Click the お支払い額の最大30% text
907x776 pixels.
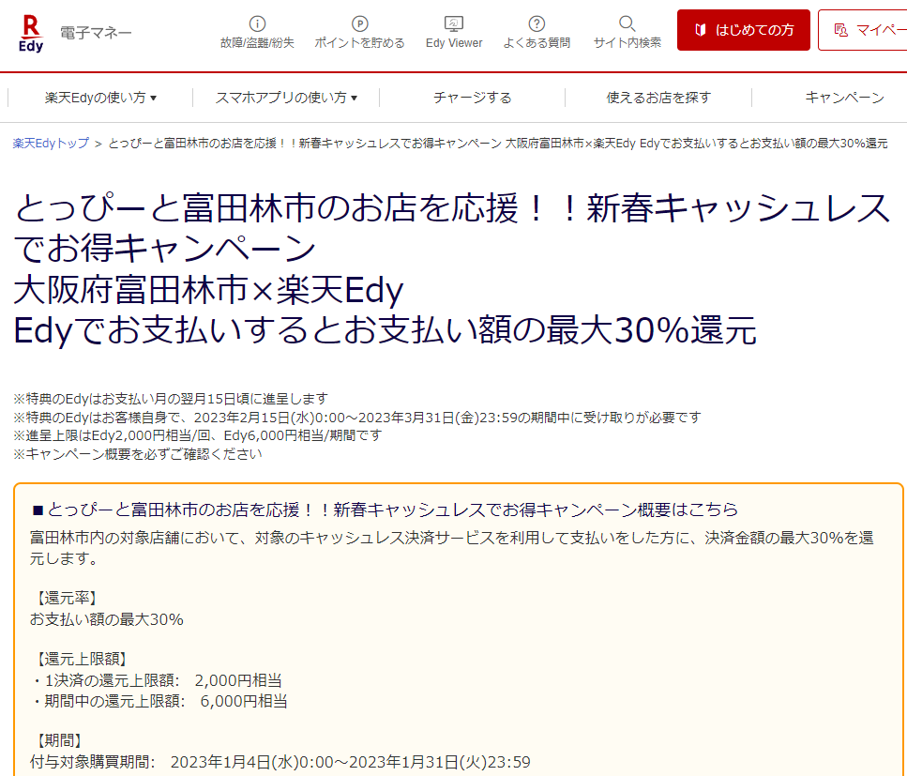click(x=106, y=619)
